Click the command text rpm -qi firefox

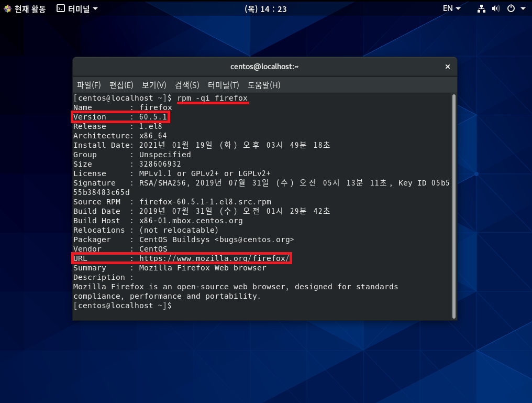pos(213,98)
